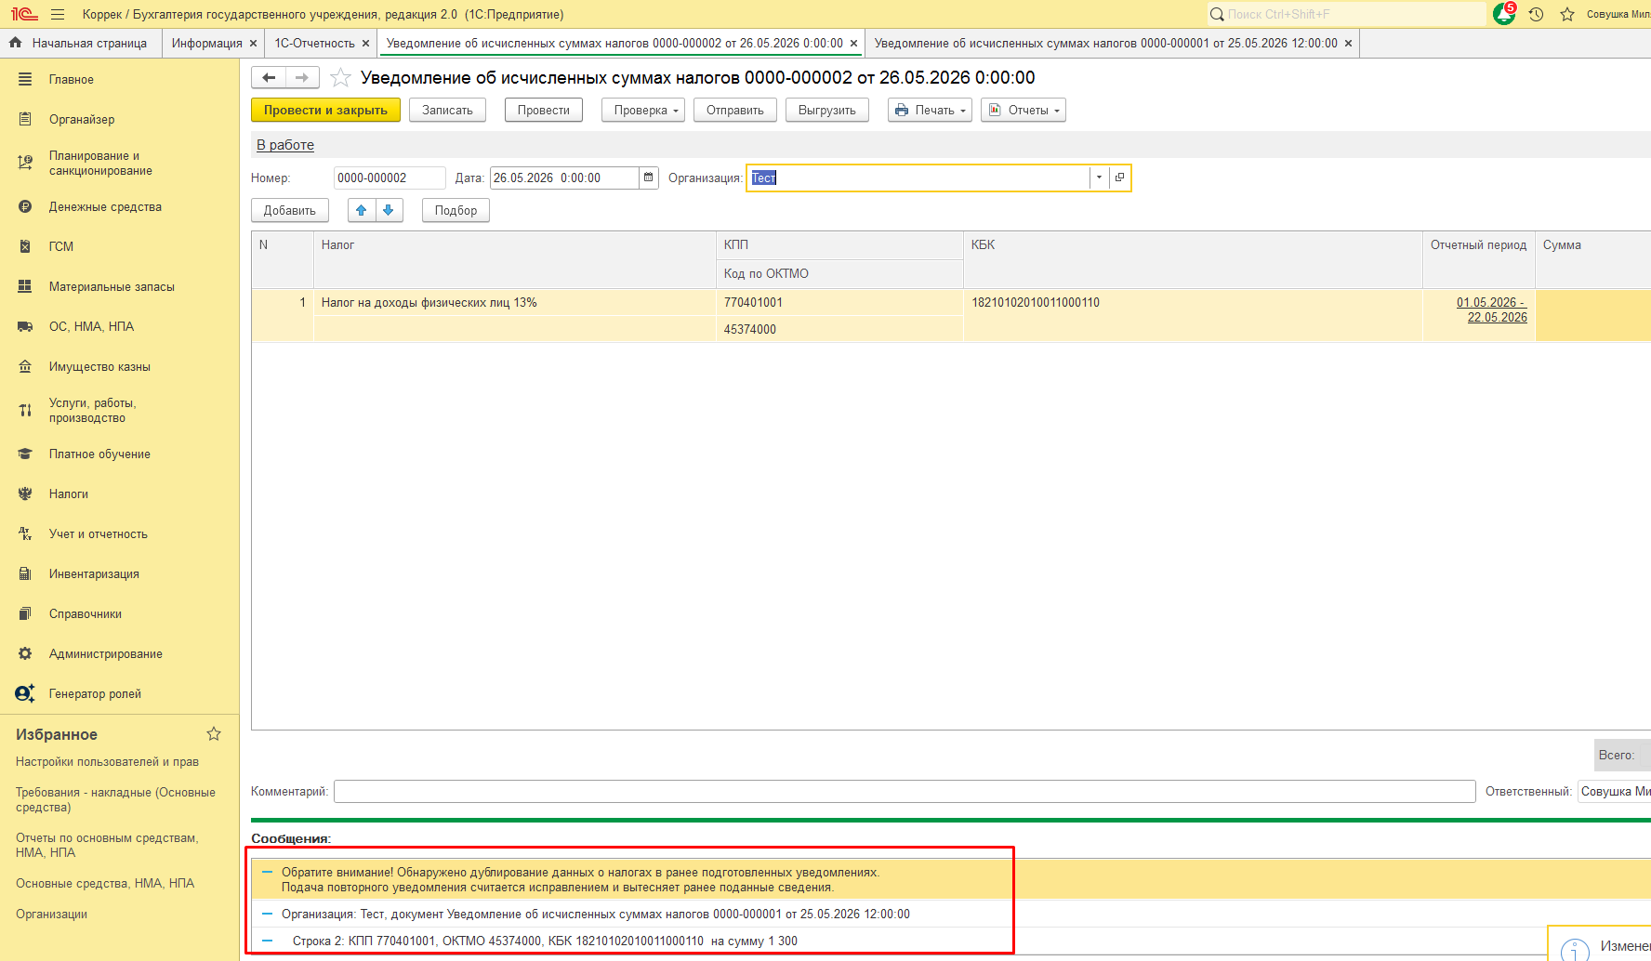
Task: Switch to Начальная страница tab
Action: tap(81, 43)
